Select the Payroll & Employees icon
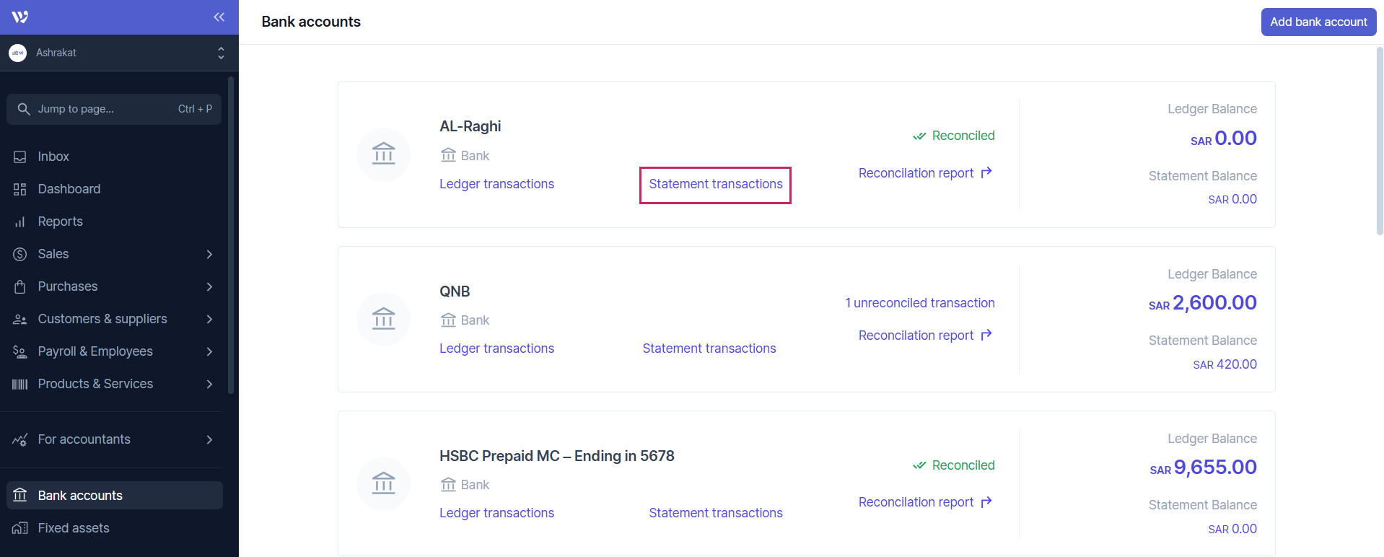This screenshot has width=1384, height=557. coord(20,351)
